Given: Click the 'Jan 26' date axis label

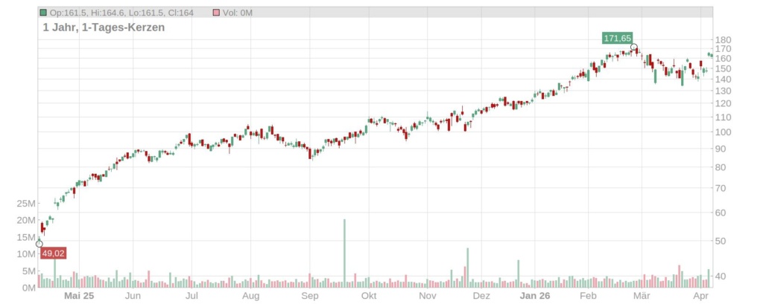Looking at the screenshot, I should click(534, 296).
